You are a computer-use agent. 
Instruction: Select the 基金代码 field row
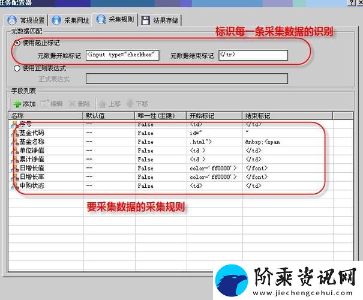pyautogui.click(x=181, y=133)
